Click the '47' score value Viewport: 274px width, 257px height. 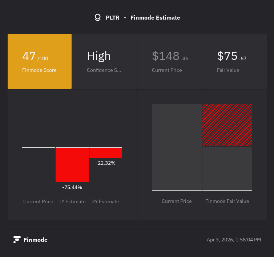pyautogui.click(x=29, y=56)
